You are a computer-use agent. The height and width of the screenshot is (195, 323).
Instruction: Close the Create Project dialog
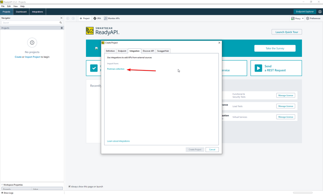tap(219, 43)
